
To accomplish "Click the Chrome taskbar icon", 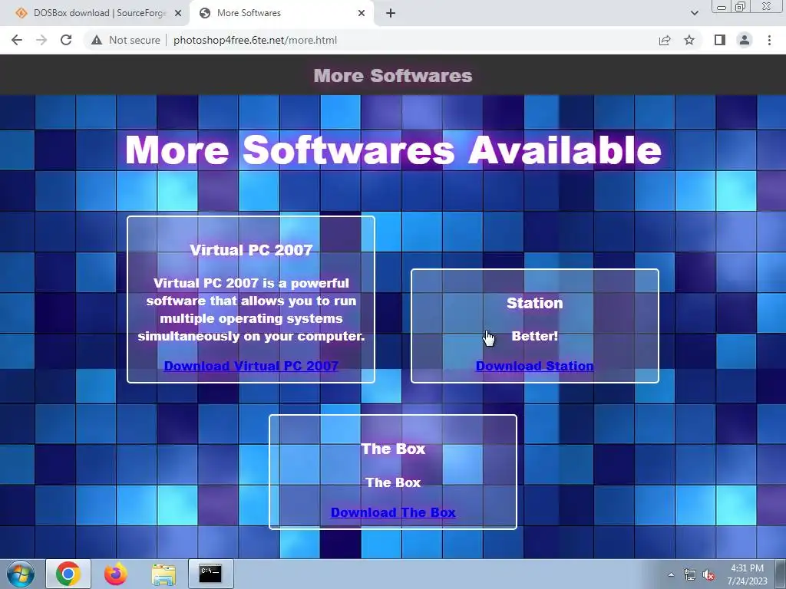I will coord(68,574).
